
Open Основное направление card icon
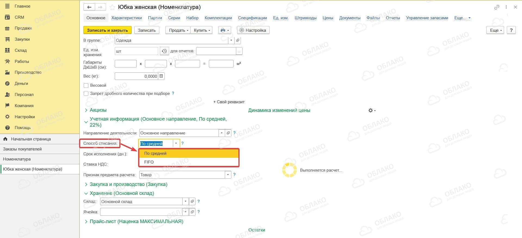click(228, 133)
